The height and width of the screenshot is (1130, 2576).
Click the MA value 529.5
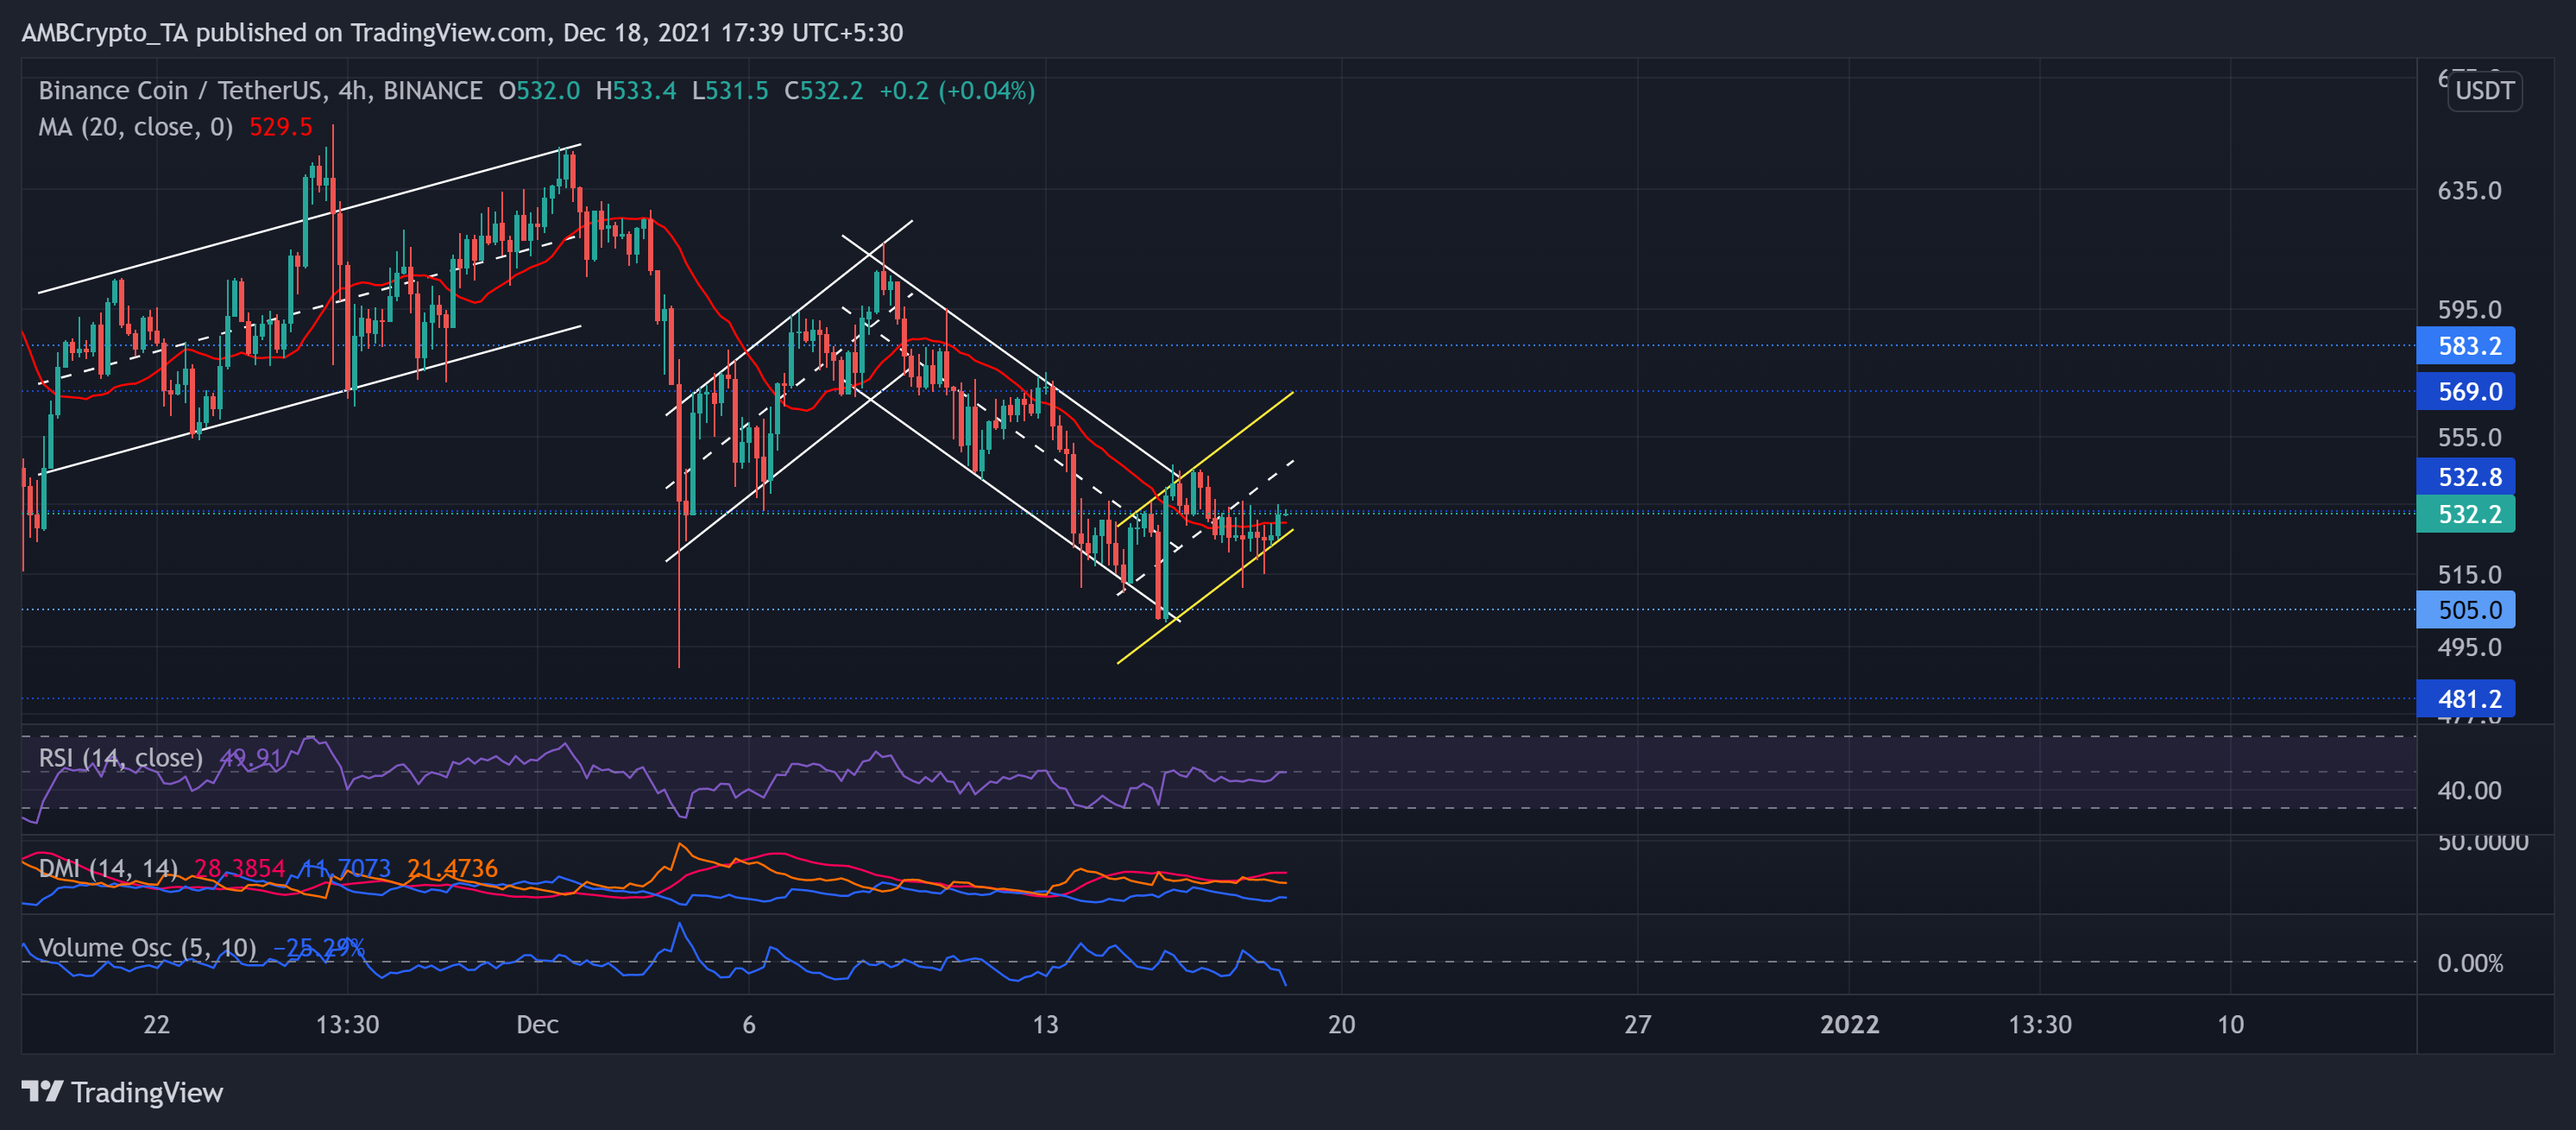(x=281, y=127)
